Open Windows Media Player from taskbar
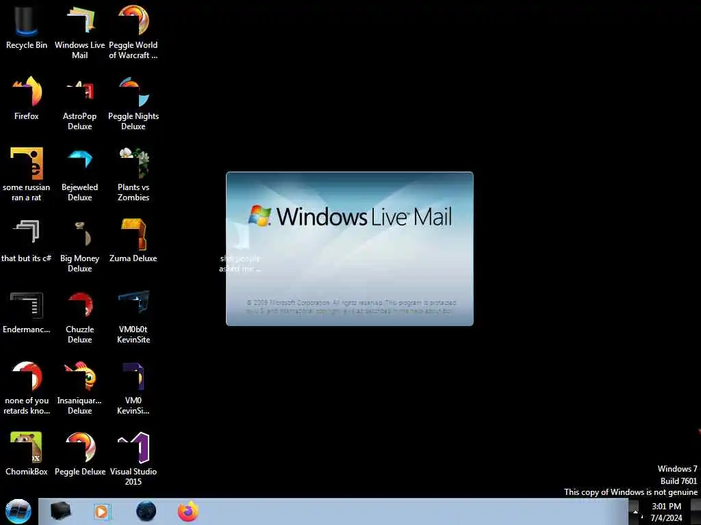Image resolution: width=701 pixels, height=525 pixels. tap(102, 511)
